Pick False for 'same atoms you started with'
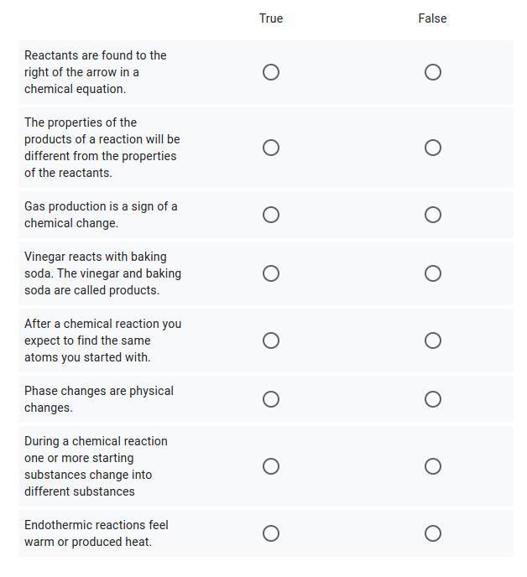 coord(433,340)
